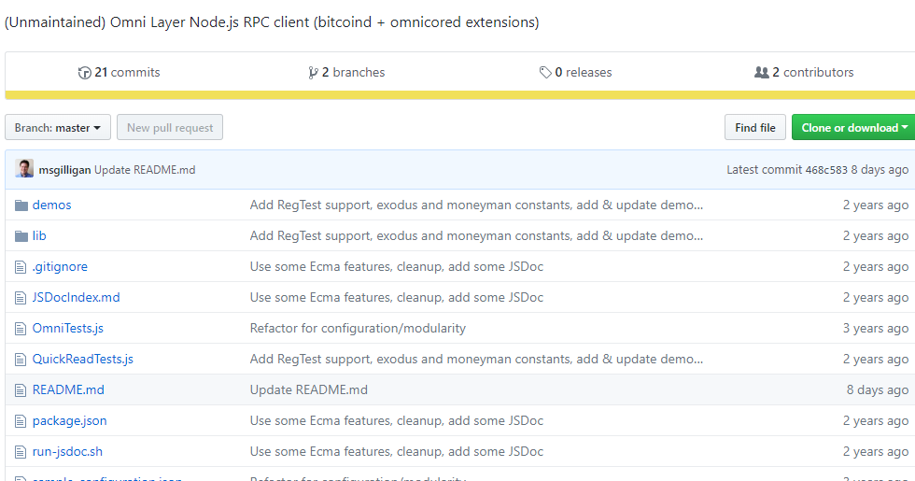Open the README.md file
This screenshot has height=481, width=915.
[x=68, y=390]
